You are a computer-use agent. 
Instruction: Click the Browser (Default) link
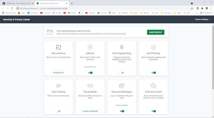tap(122, 105)
